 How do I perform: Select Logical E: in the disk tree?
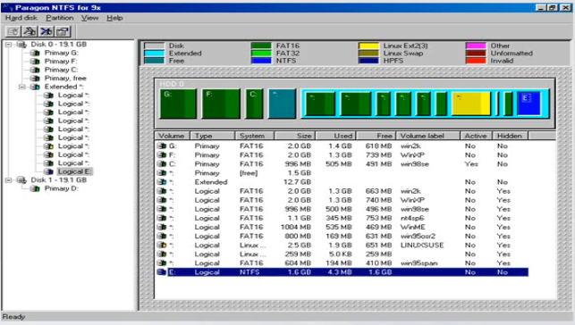(x=75, y=171)
